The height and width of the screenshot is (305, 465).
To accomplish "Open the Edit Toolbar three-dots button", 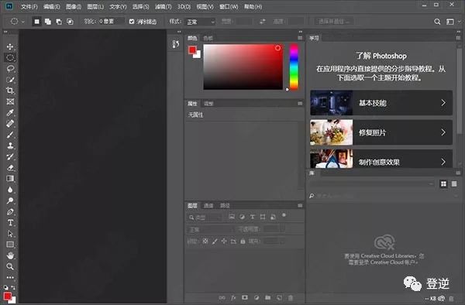I will (x=10, y=277).
